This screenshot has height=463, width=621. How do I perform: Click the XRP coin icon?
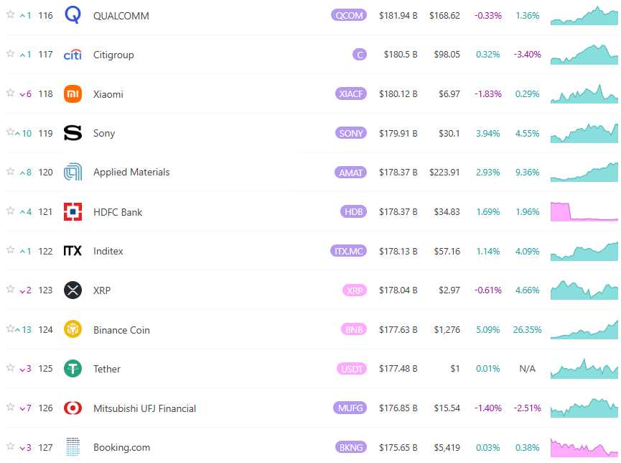tap(73, 290)
